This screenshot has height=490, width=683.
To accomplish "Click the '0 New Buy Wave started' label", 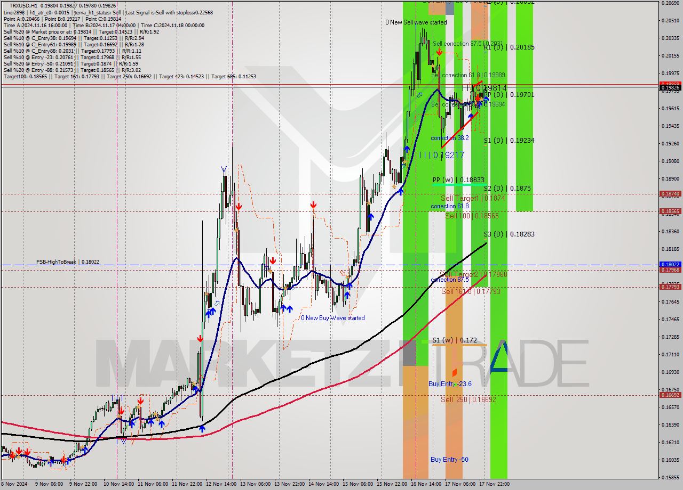I will (x=333, y=318).
